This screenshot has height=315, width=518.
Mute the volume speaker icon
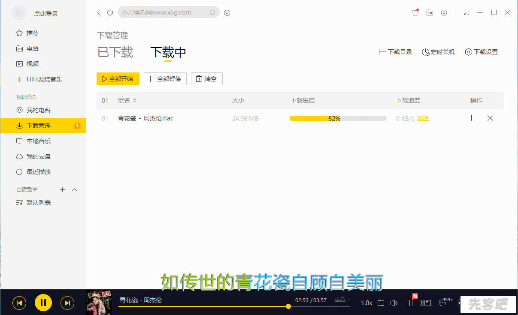coord(394,303)
